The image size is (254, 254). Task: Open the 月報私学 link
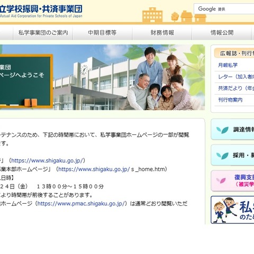pyautogui.click(x=228, y=65)
